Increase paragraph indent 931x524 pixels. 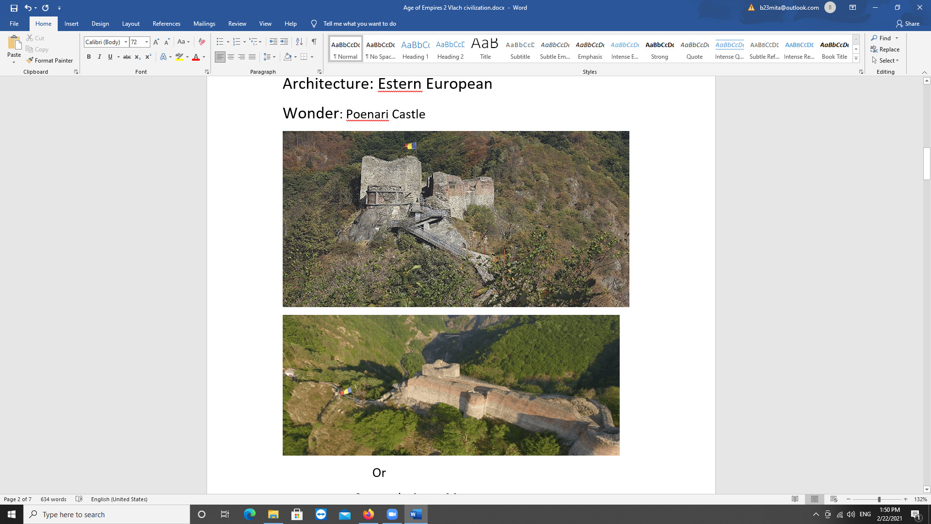coord(284,42)
